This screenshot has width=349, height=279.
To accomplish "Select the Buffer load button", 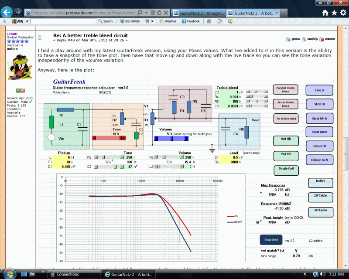I will pyautogui.click(x=321, y=183).
